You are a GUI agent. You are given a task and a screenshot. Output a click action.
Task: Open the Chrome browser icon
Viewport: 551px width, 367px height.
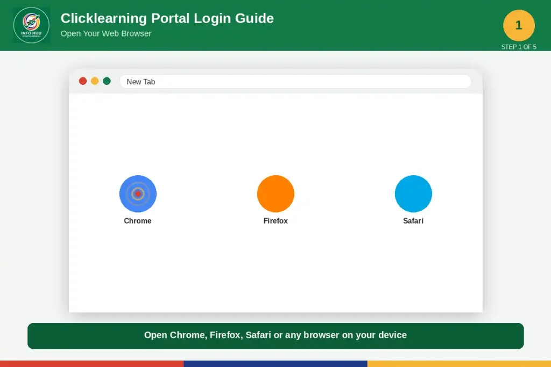click(138, 193)
